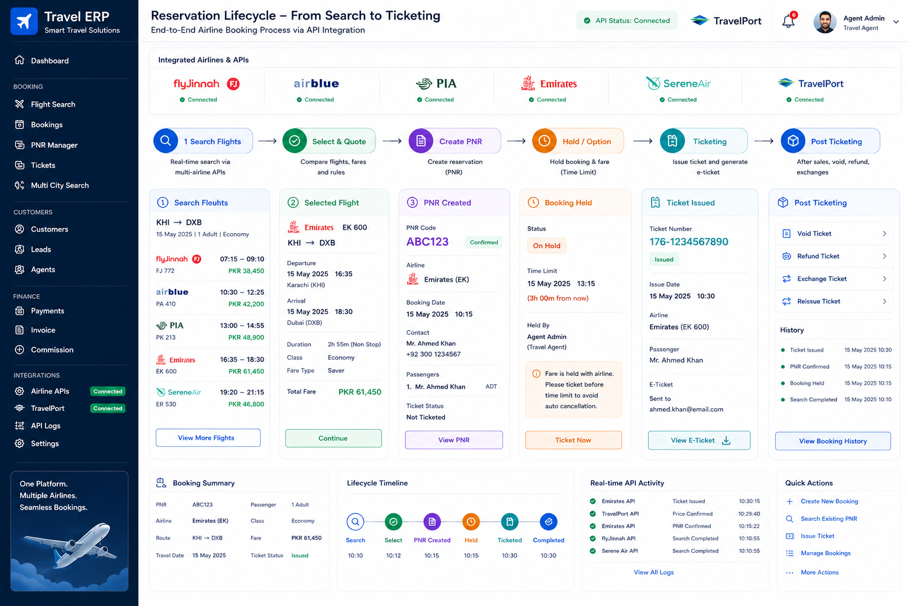Click the plus icon beside Create New Booking
Viewport: 909px width, 606px height.
tap(789, 501)
